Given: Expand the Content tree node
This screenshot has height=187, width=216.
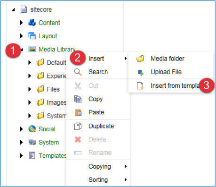Looking at the screenshot, I should pyautogui.click(x=22, y=23).
